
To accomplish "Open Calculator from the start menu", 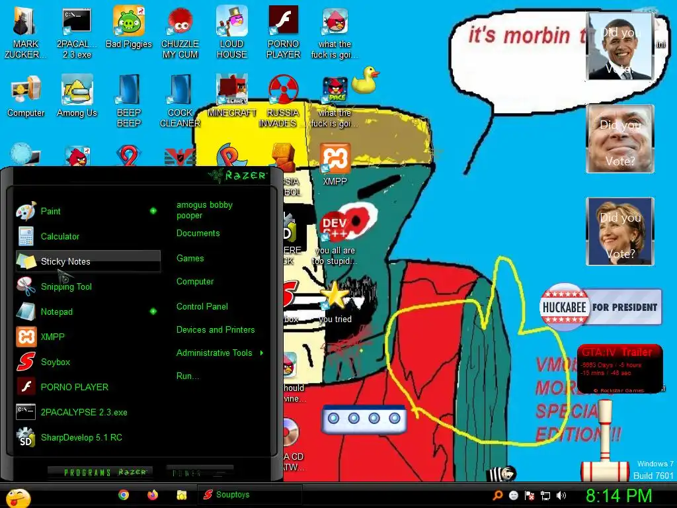I will tap(88, 236).
